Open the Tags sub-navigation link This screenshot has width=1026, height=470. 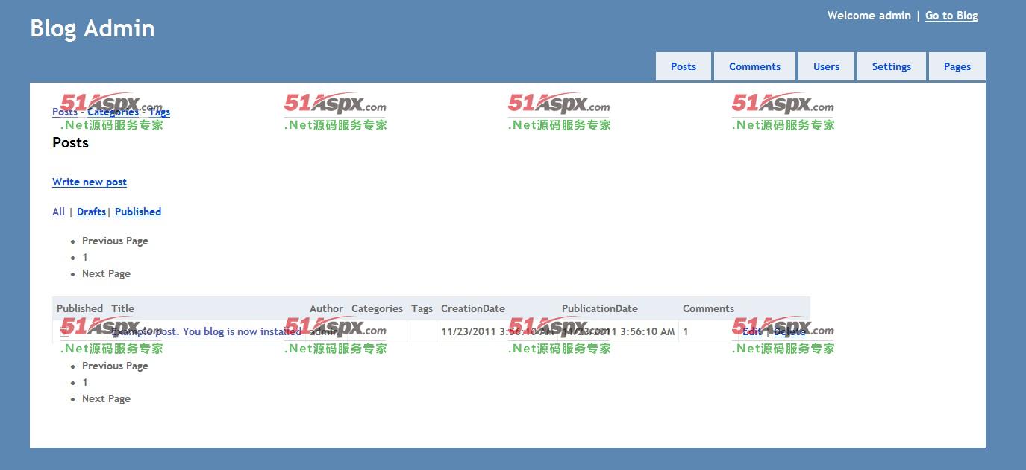(159, 112)
